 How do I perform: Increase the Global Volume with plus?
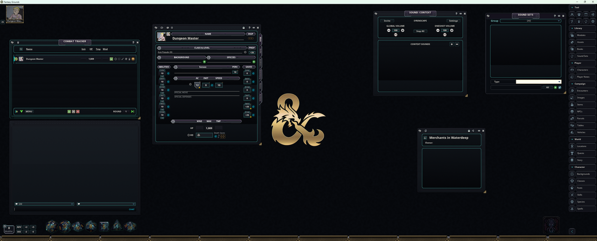pos(403,30)
